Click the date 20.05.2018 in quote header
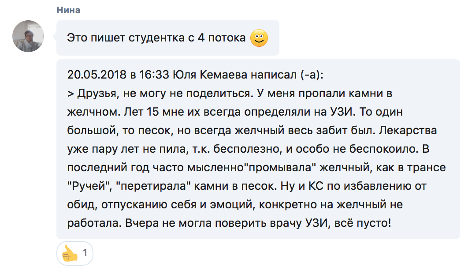Viewport: 468px width, 271px height. point(97,75)
